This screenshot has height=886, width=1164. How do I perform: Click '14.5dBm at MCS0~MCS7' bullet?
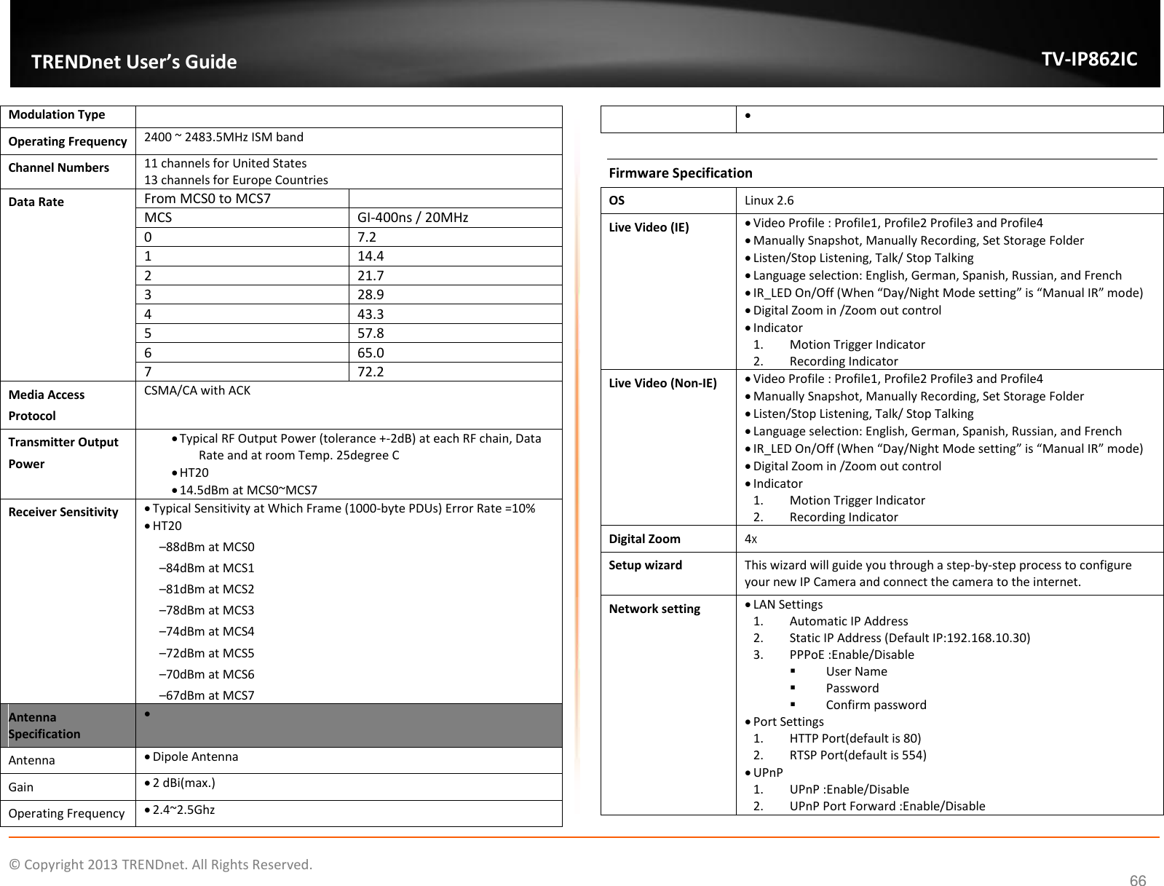[x=248, y=490]
